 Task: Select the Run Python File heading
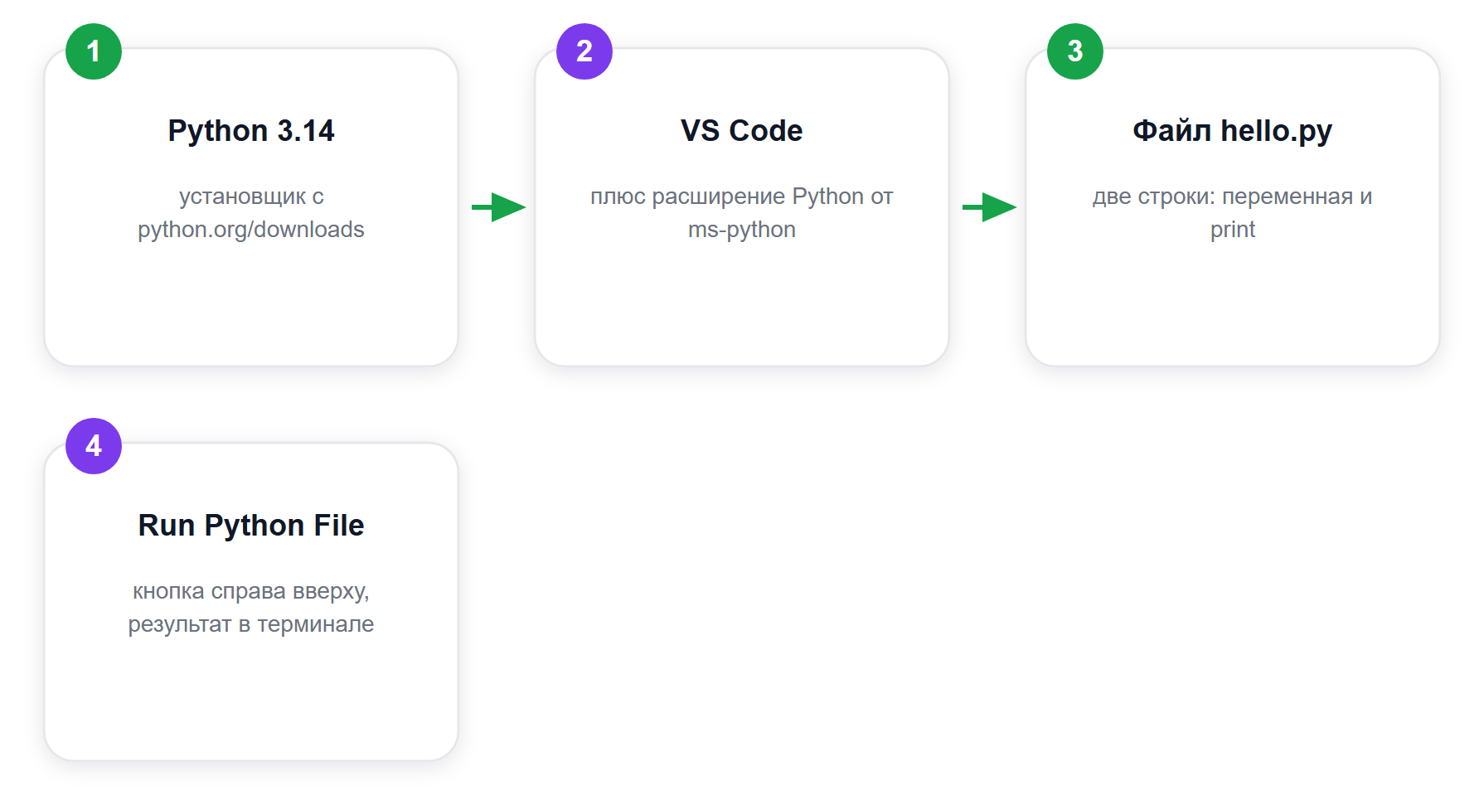coord(251,526)
